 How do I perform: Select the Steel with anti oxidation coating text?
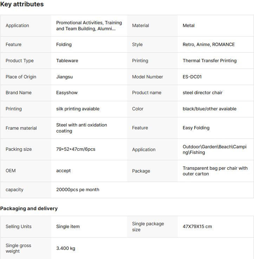coord(82,128)
